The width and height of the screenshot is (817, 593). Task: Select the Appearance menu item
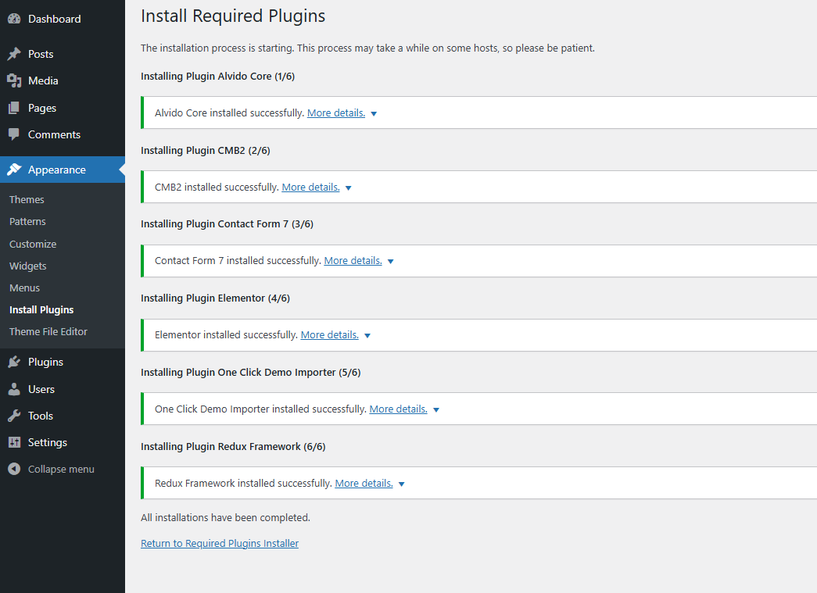coord(63,170)
